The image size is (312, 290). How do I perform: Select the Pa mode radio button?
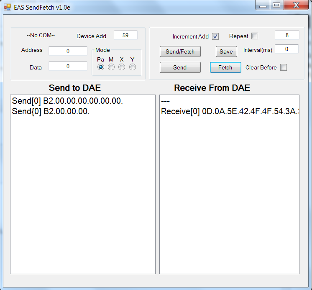[x=101, y=67]
